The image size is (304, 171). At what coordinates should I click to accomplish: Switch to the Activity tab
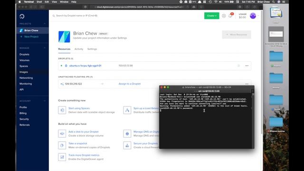(79, 49)
